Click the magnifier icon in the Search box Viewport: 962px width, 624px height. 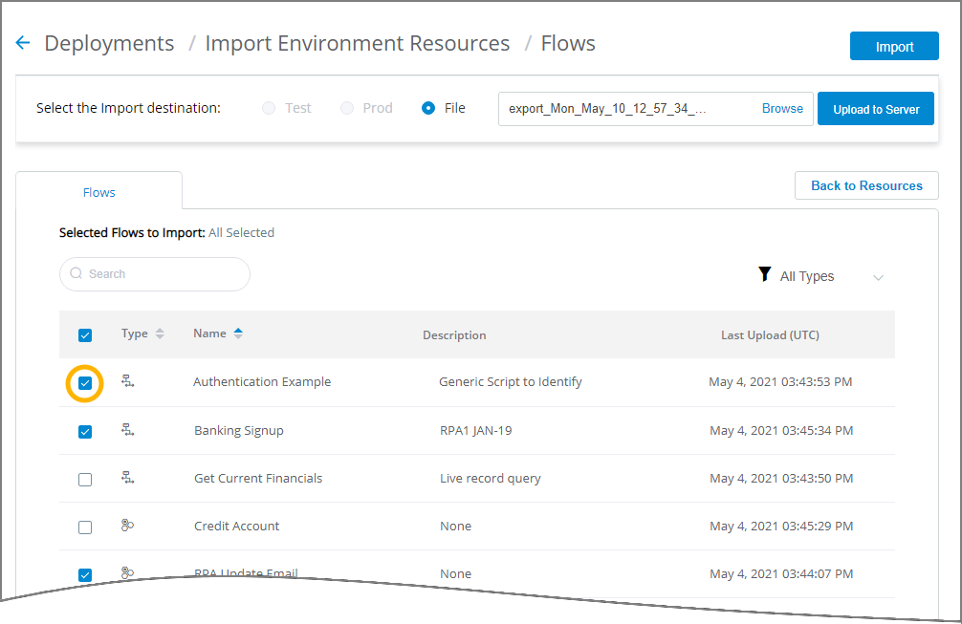click(x=77, y=273)
